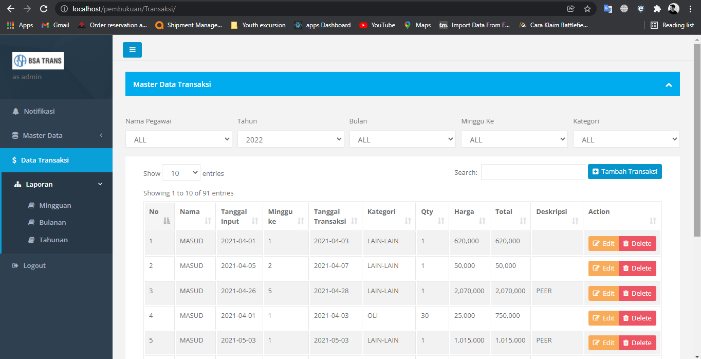The height and width of the screenshot is (359, 701).
Task: Click the share page icon in address bar
Action: pyautogui.click(x=571, y=9)
